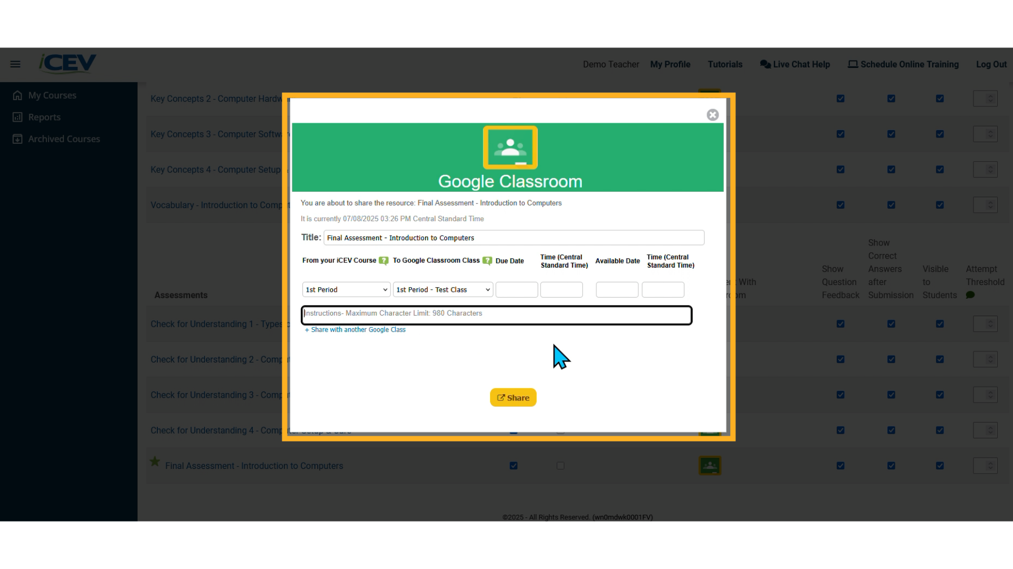Click the help icon beside To Google Classroom Class
The width and height of the screenshot is (1013, 569).
[488, 261]
